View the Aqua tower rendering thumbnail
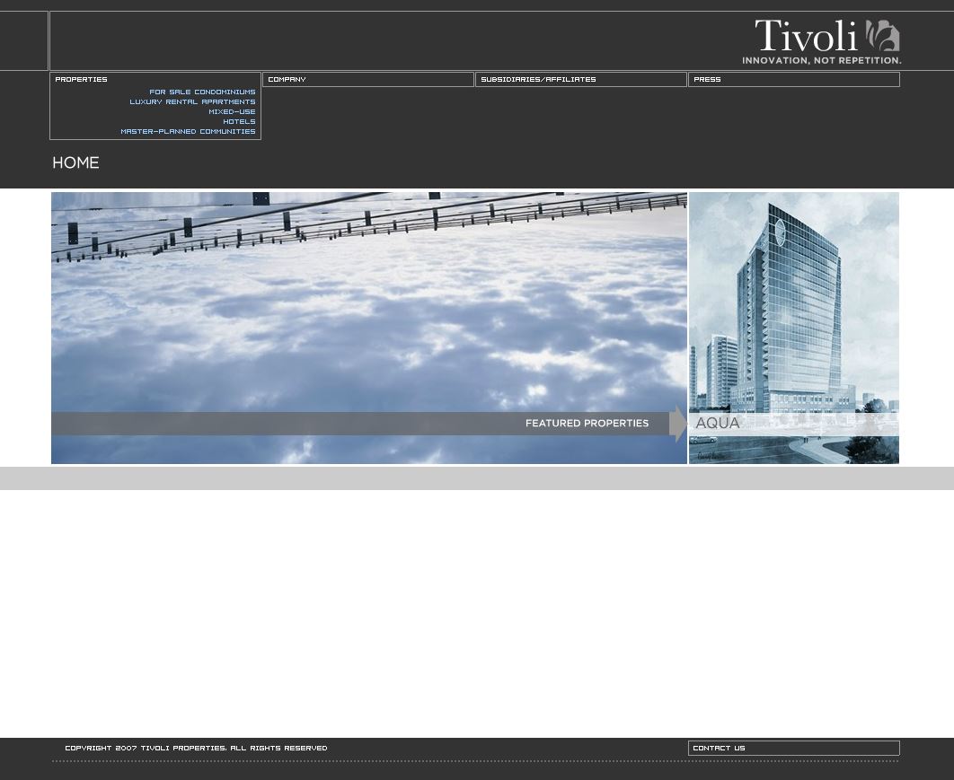This screenshot has width=954, height=780. [x=794, y=329]
